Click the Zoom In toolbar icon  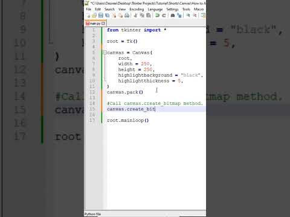(188, 16)
